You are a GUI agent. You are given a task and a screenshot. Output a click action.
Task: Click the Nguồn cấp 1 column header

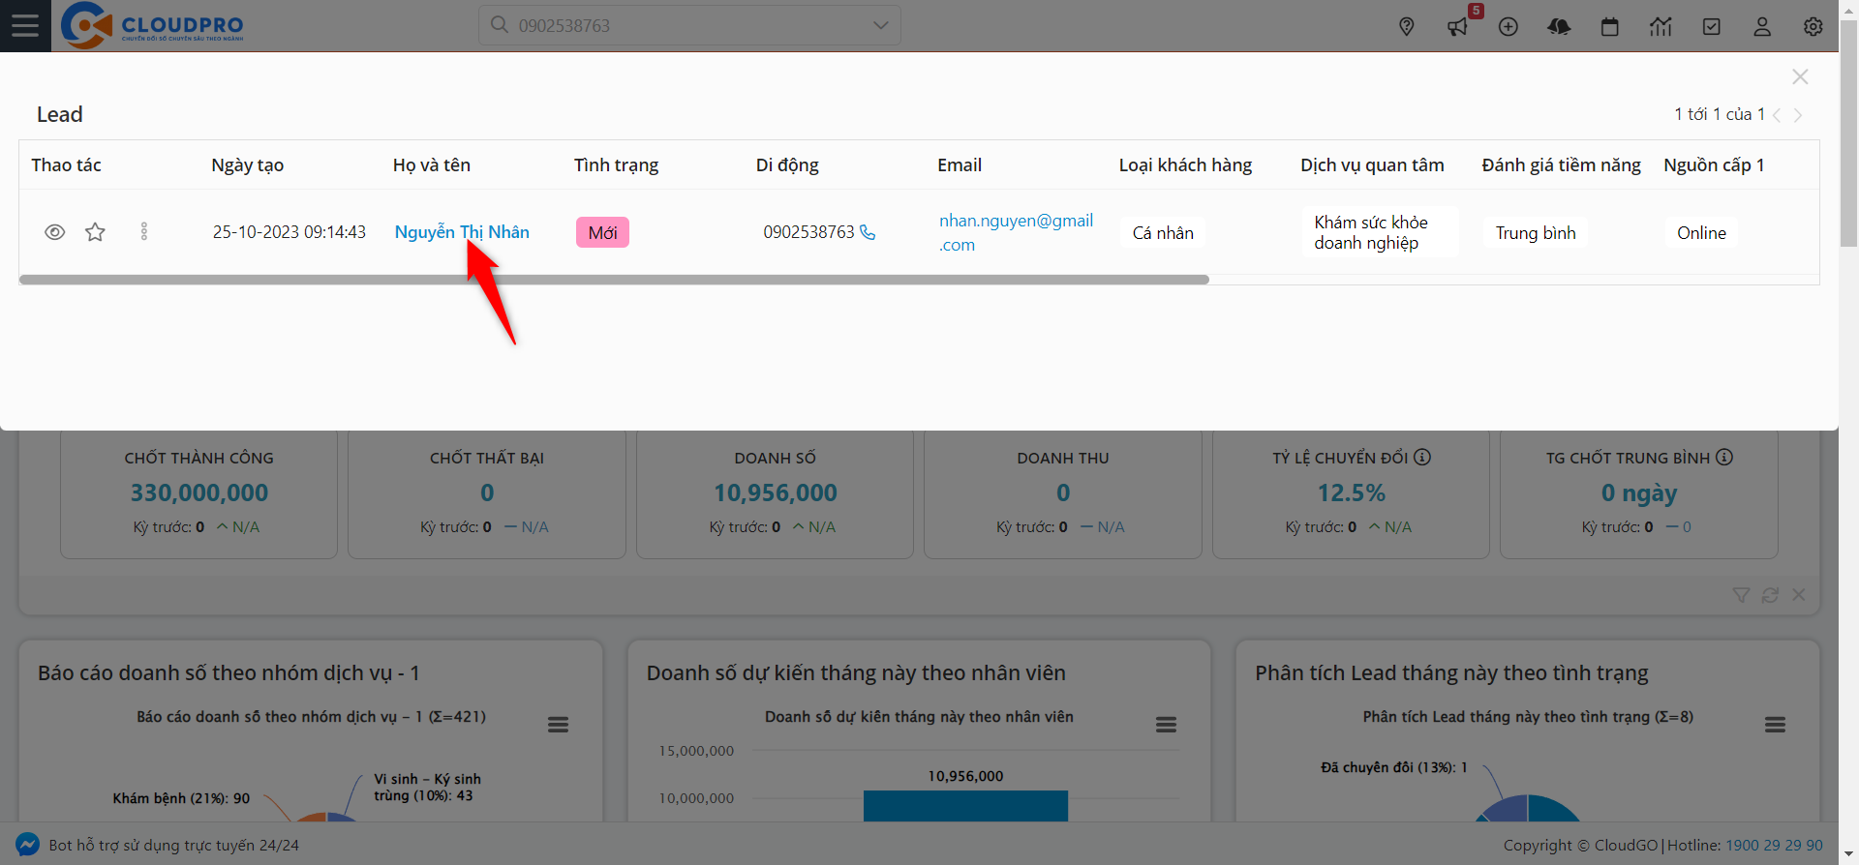(x=1714, y=165)
